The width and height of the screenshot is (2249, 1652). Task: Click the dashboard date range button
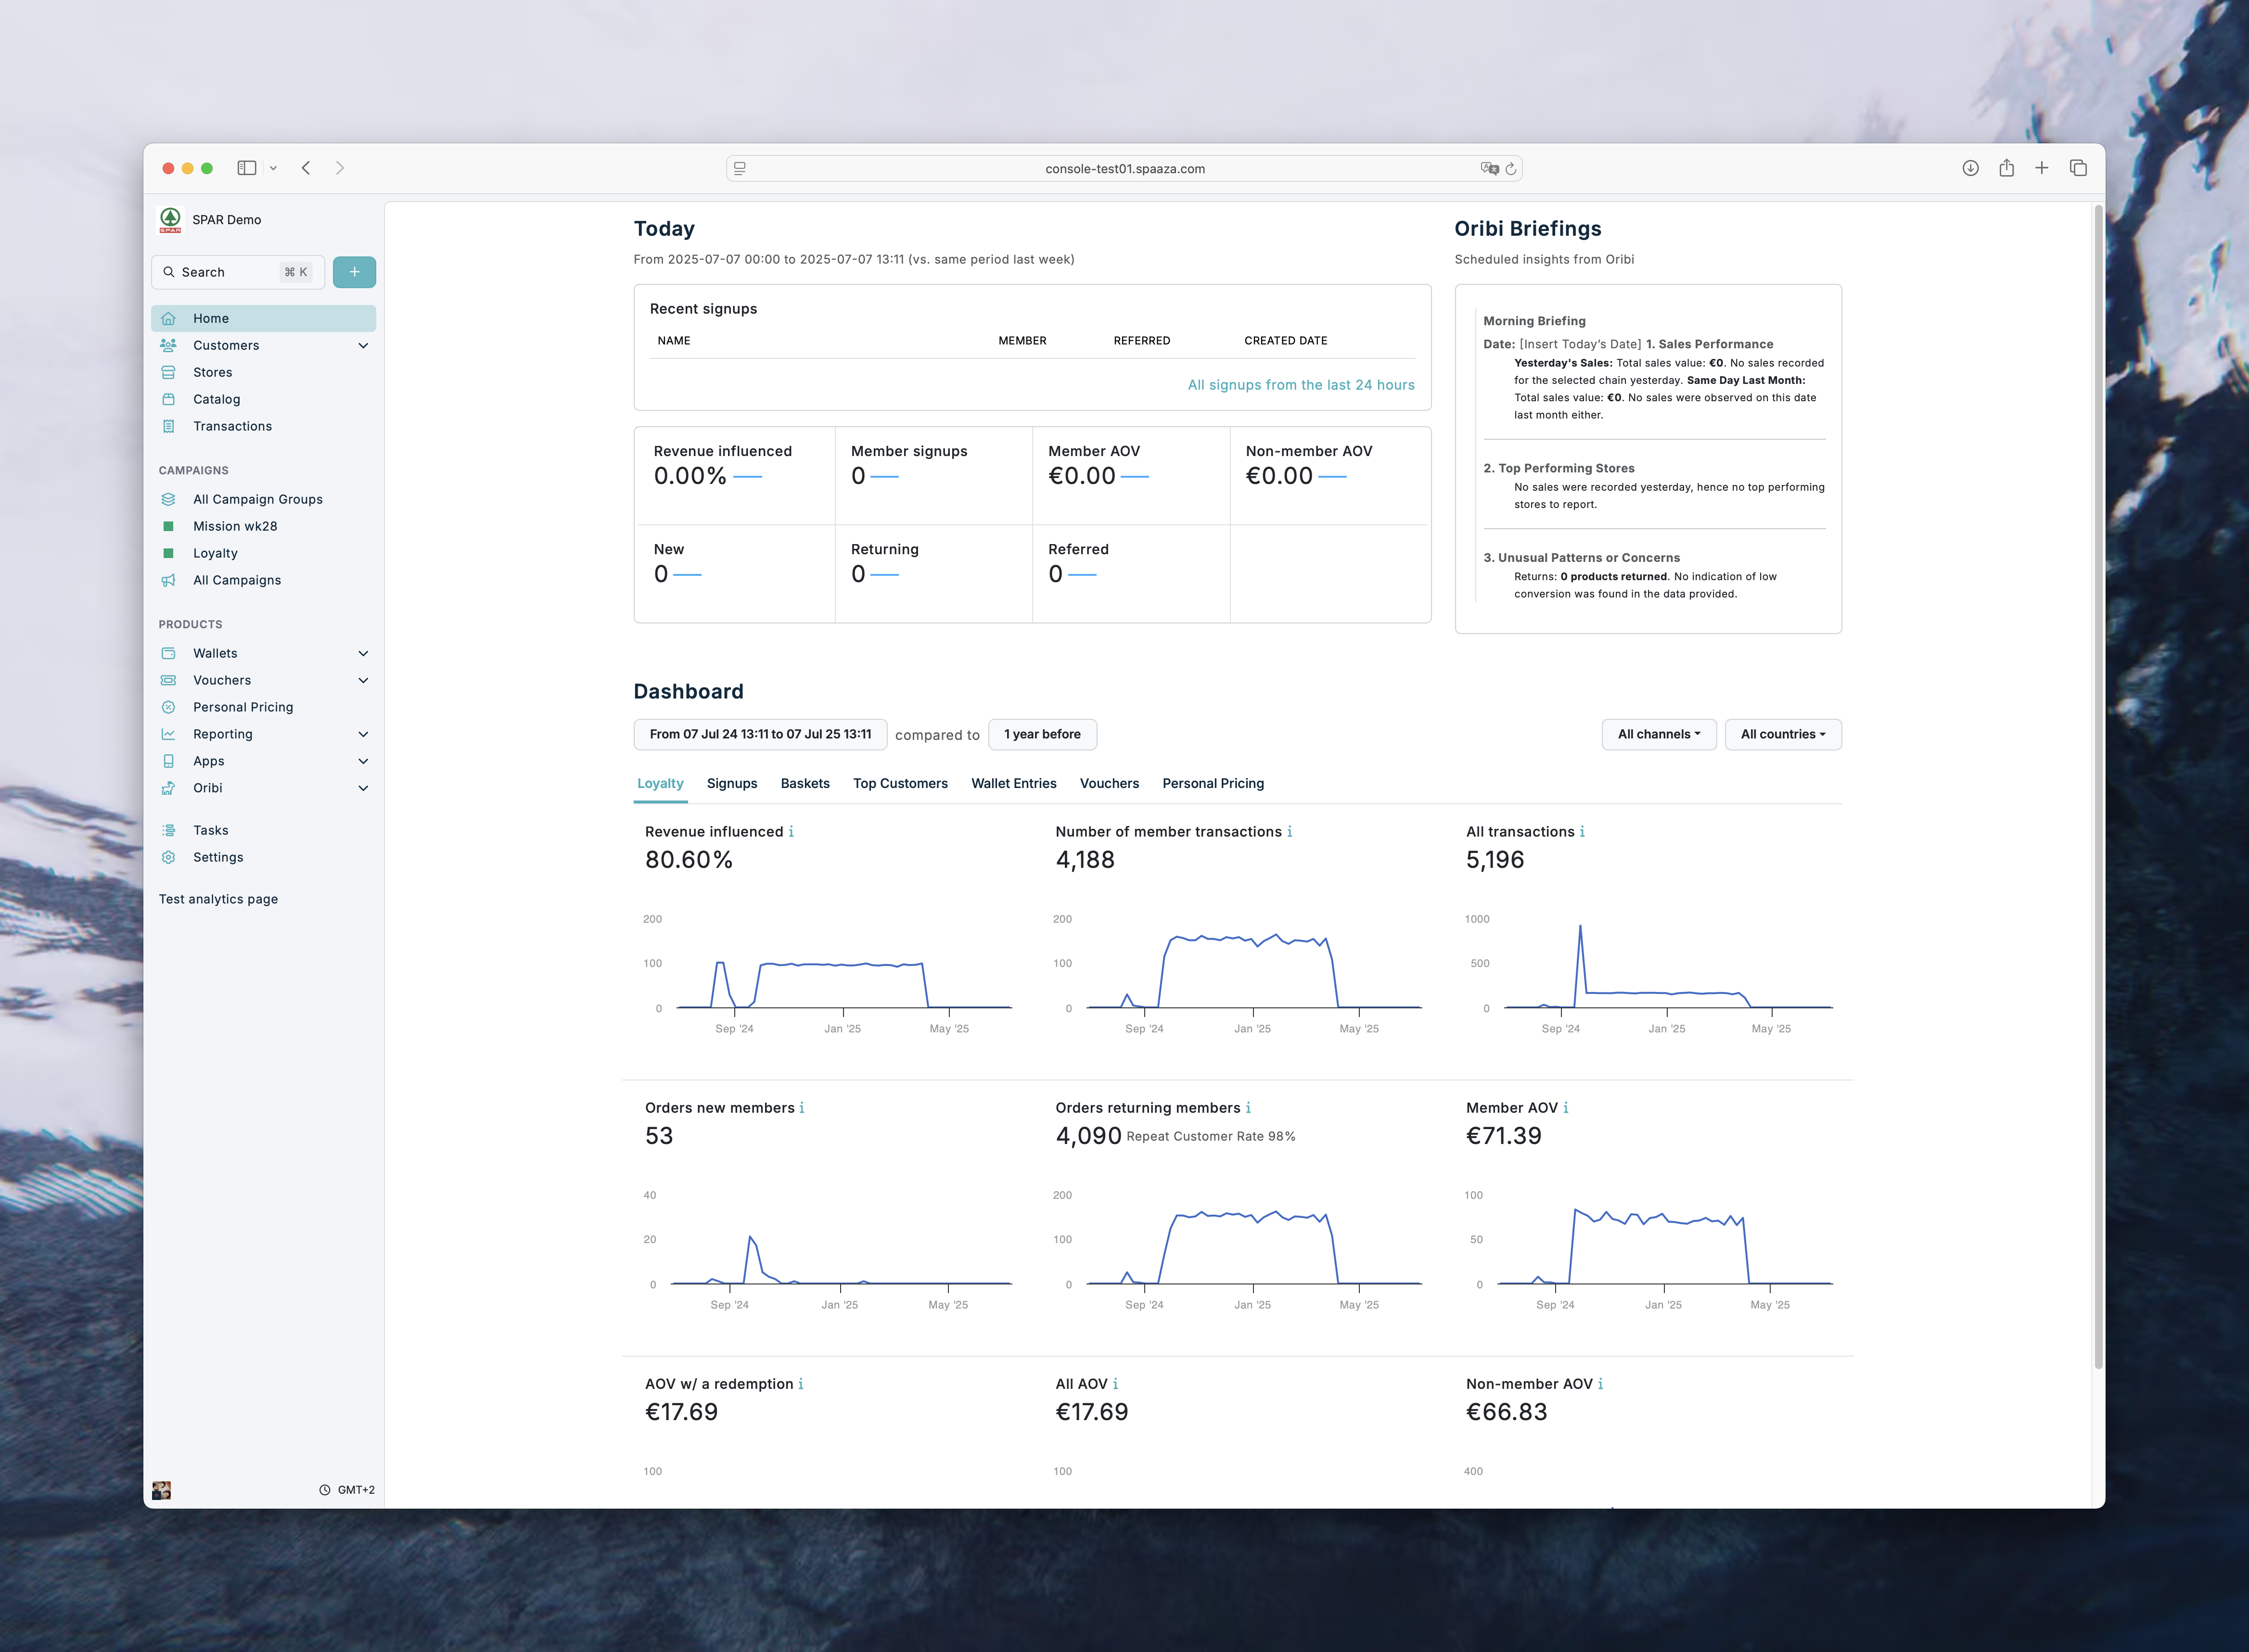point(760,734)
